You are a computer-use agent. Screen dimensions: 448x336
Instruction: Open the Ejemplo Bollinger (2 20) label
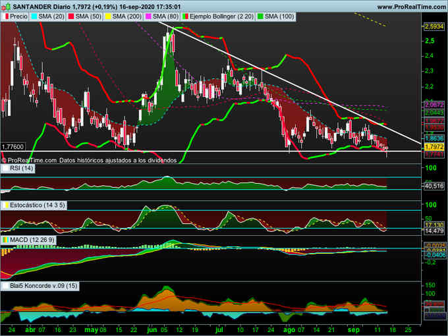221,16
